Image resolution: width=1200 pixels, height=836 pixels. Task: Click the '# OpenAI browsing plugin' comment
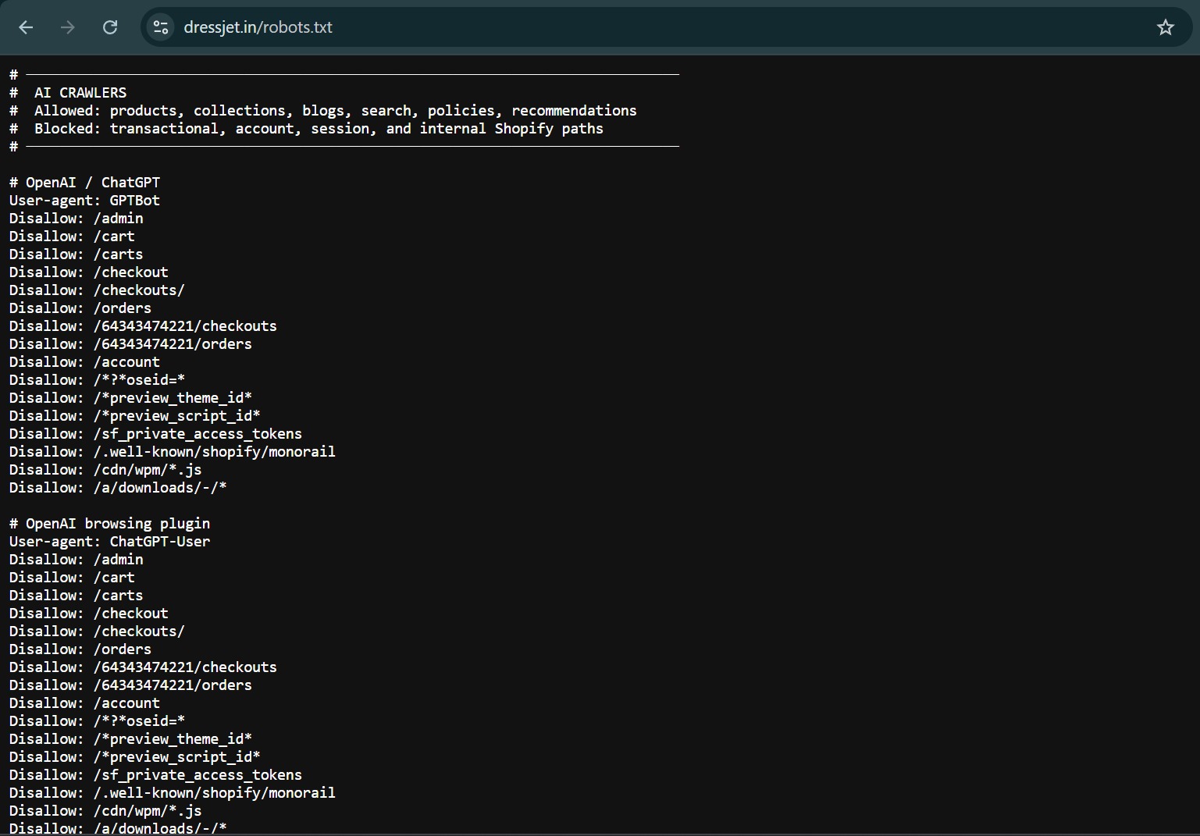pos(109,523)
